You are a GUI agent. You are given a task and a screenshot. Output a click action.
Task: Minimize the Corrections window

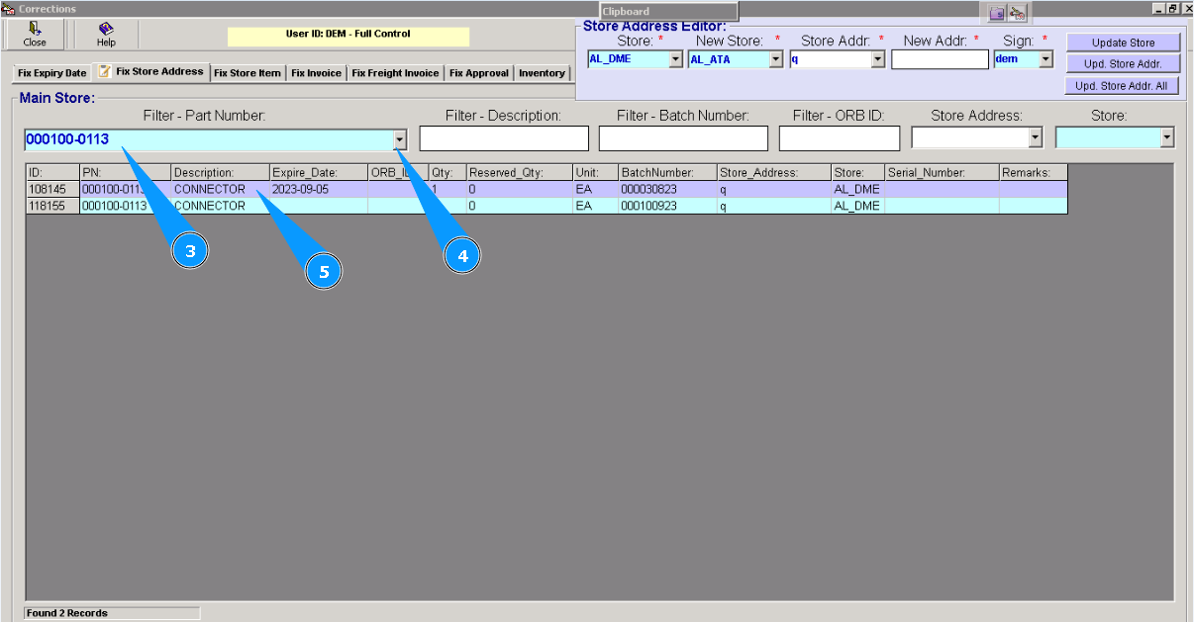coord(1158,8)
